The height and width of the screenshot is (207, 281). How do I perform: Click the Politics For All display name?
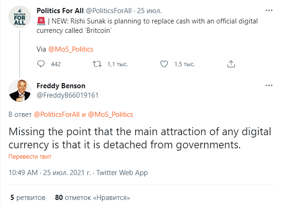point(60,11)
